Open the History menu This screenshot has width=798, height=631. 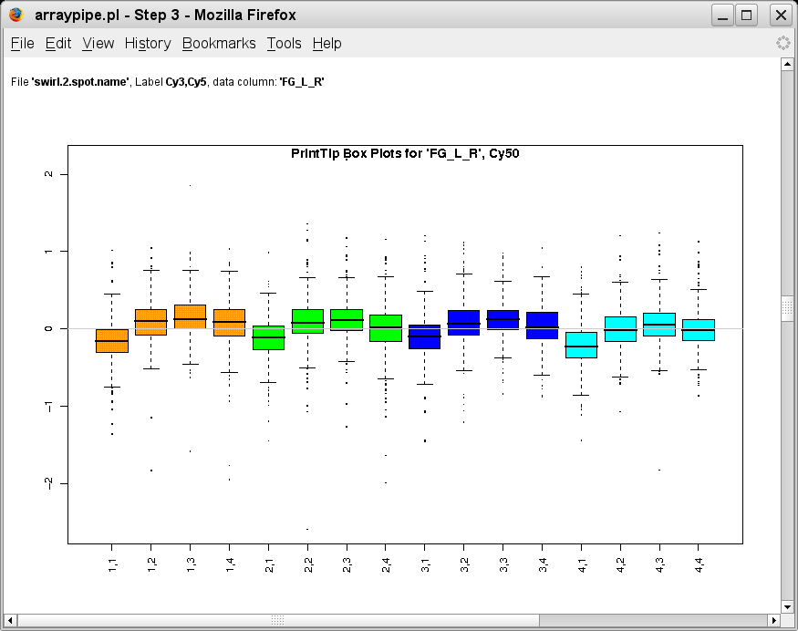tap(148, 44)
